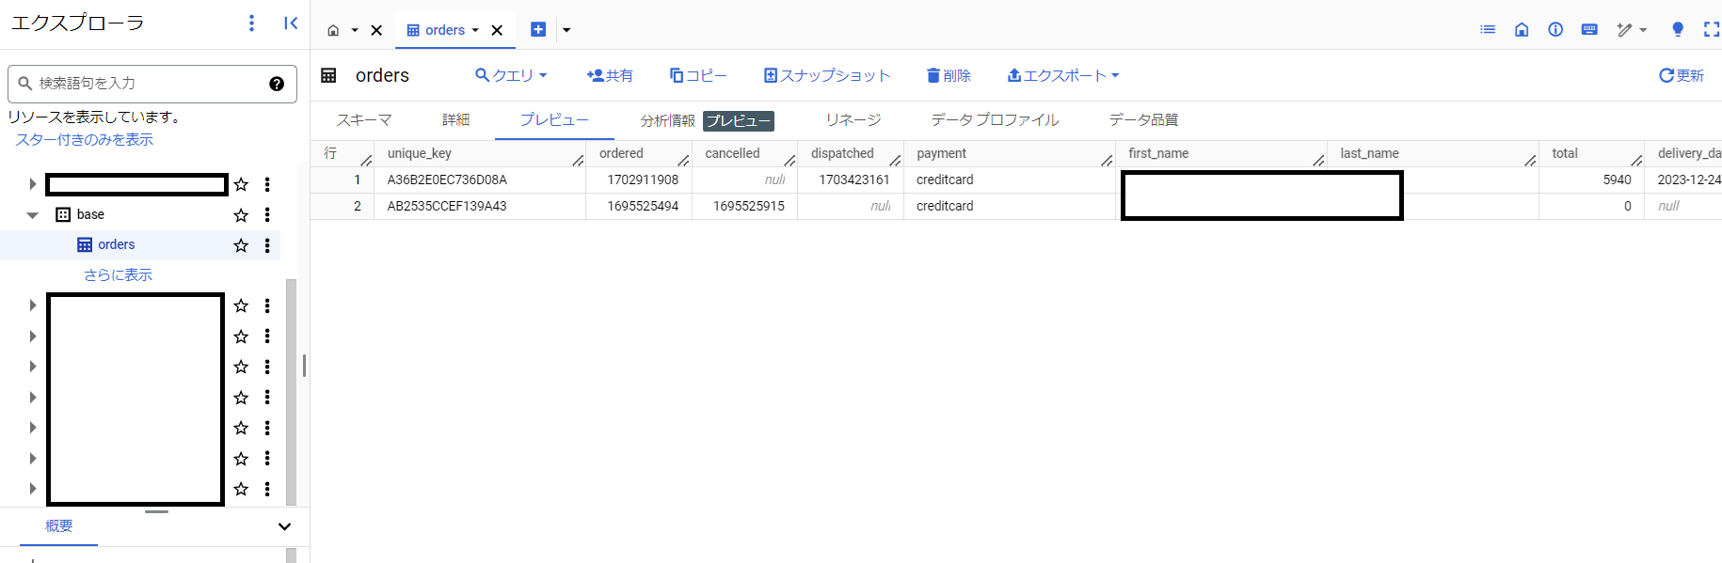
Task: Open the Explorer panel three-dot menu
Action: [x=251, y=23]
